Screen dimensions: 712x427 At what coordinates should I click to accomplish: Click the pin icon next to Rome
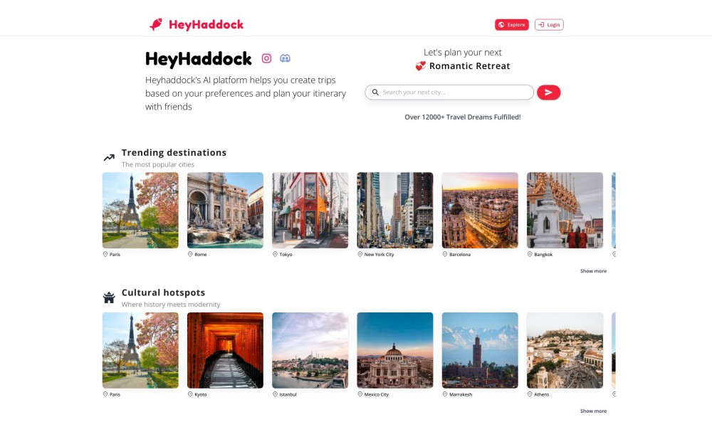click(x=190, y=254)
